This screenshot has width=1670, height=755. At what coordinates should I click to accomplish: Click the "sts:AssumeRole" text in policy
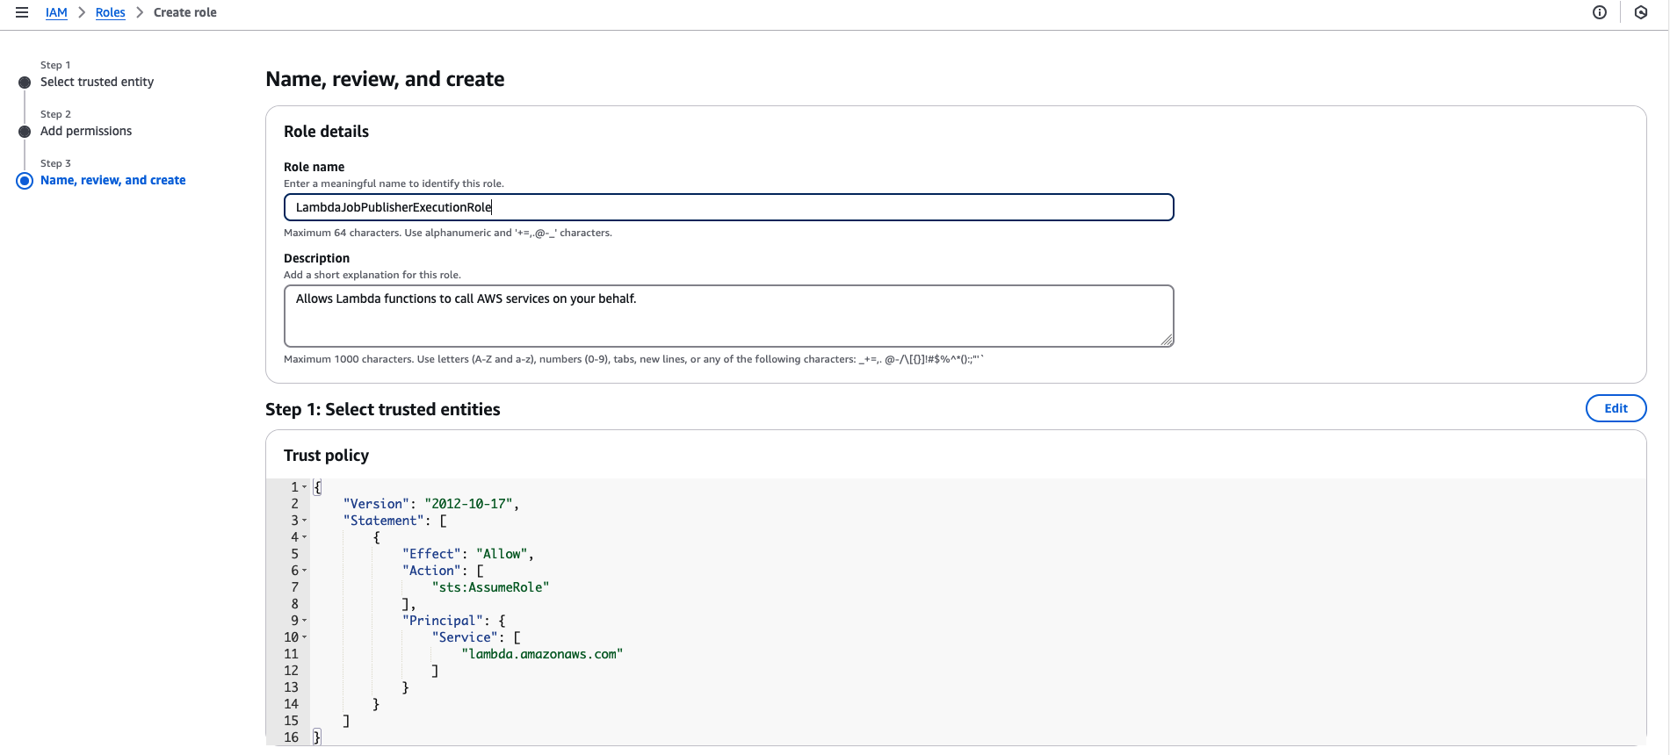(x=490, y=587)
